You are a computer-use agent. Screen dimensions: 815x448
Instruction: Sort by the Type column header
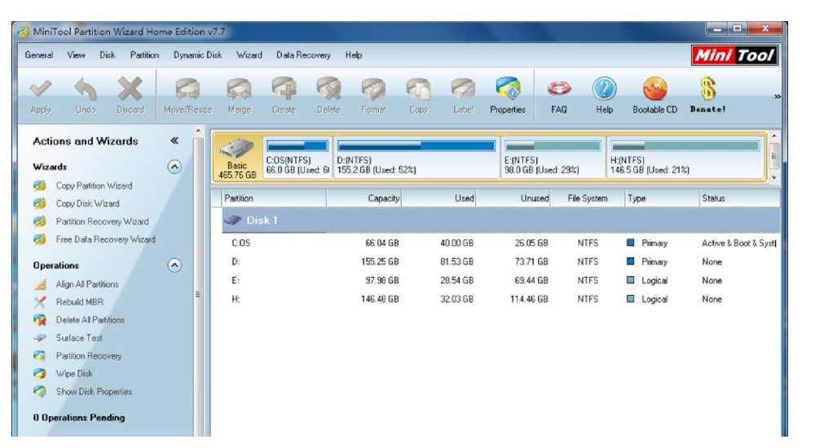click(x=662, y=198)
